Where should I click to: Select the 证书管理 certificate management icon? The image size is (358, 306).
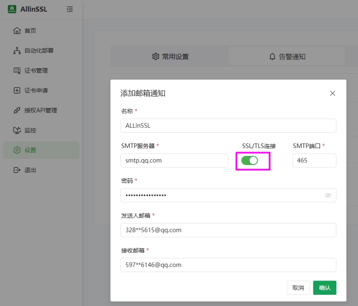coord(17,70)
